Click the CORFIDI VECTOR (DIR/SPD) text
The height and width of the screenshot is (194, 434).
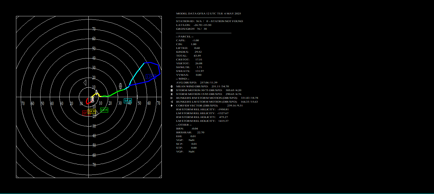pos(197,105)
